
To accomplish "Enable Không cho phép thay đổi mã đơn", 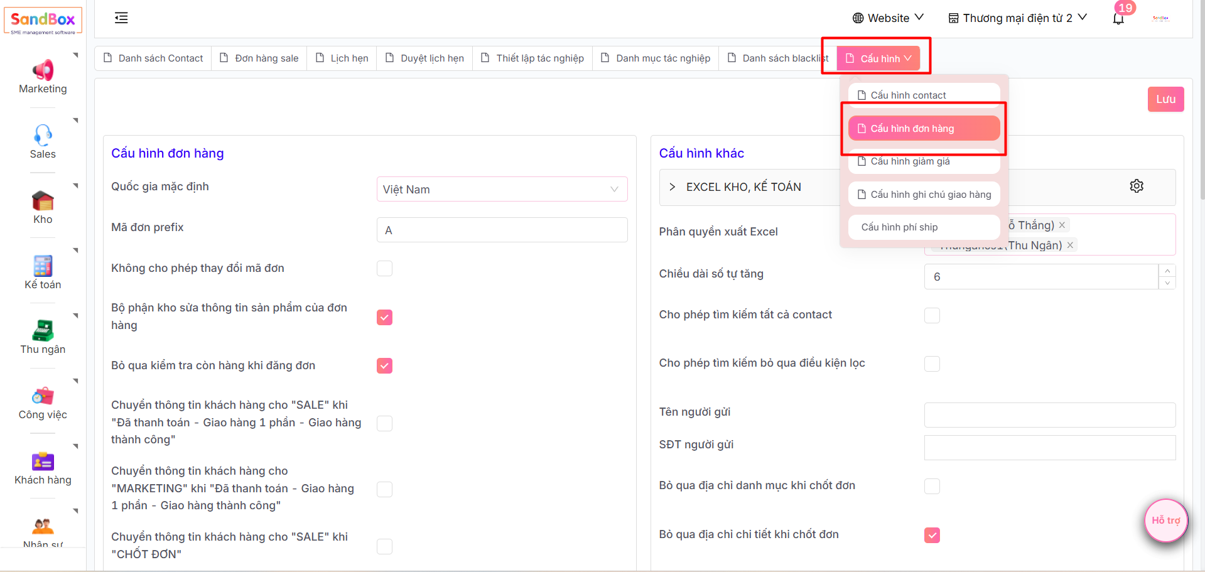I will coord(384,269).
